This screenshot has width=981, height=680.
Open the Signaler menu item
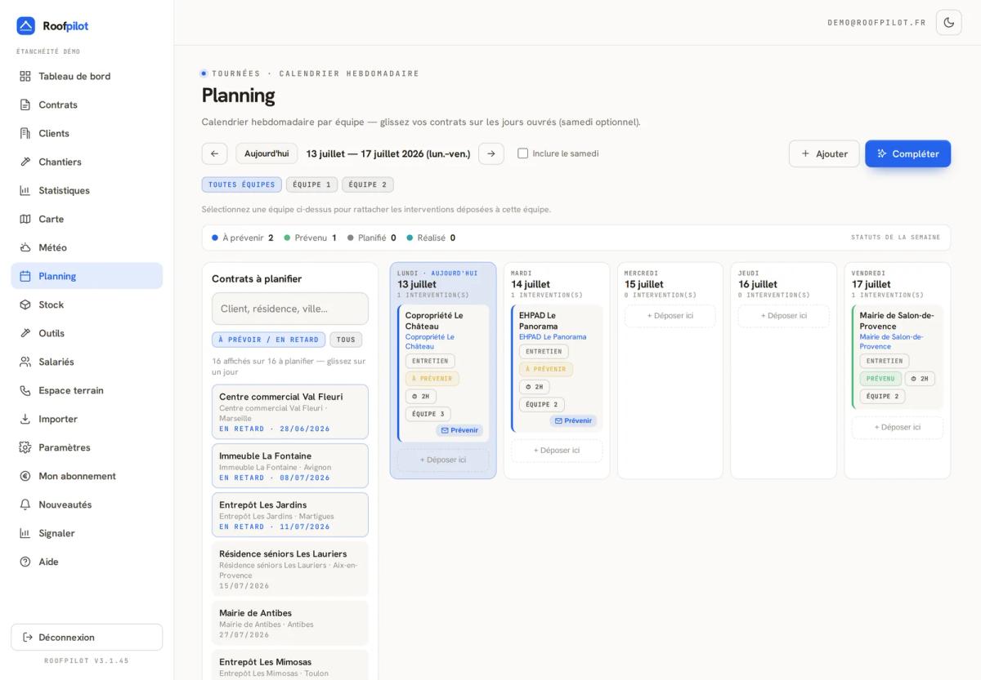tap(87, 533)
